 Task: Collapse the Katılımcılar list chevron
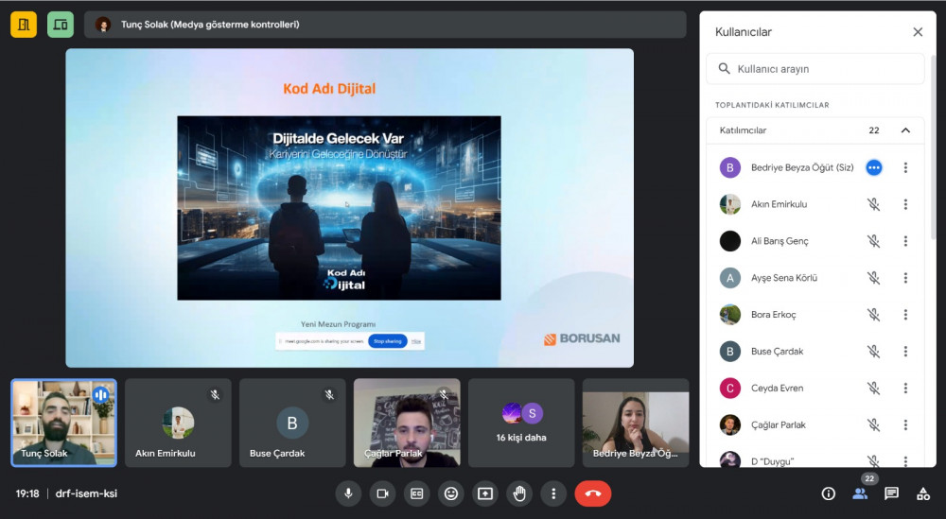pyautogui.click(x=905, y=130)
